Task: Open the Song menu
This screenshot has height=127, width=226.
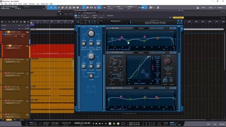Action: coord(10,4)
